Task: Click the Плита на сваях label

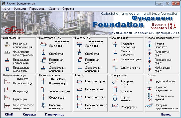Action: [95, 97]
